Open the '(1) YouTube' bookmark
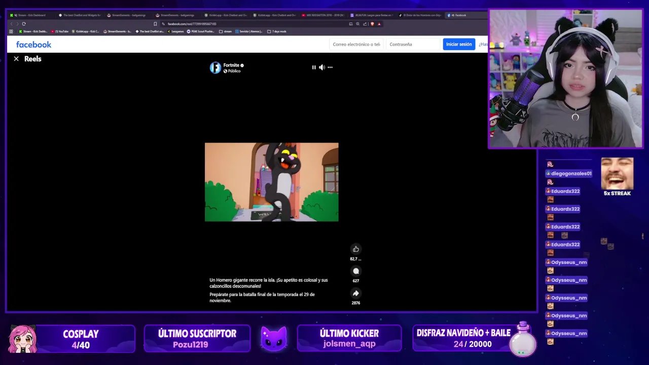Image resolution: width=649 pixels, height=365 pixels. (x=60, y=31)
